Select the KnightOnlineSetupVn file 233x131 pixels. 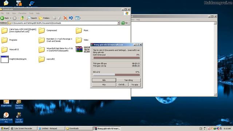[14, 59]
